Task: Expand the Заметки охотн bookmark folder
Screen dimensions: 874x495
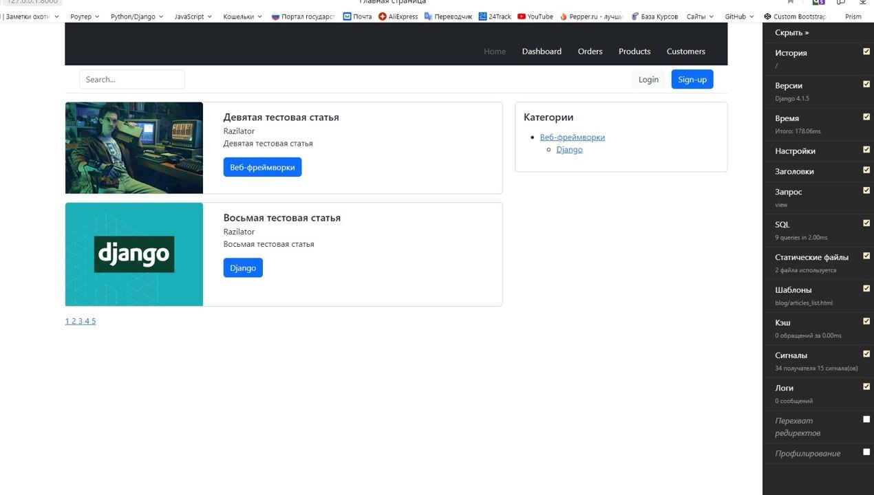Action: (31, 16)
